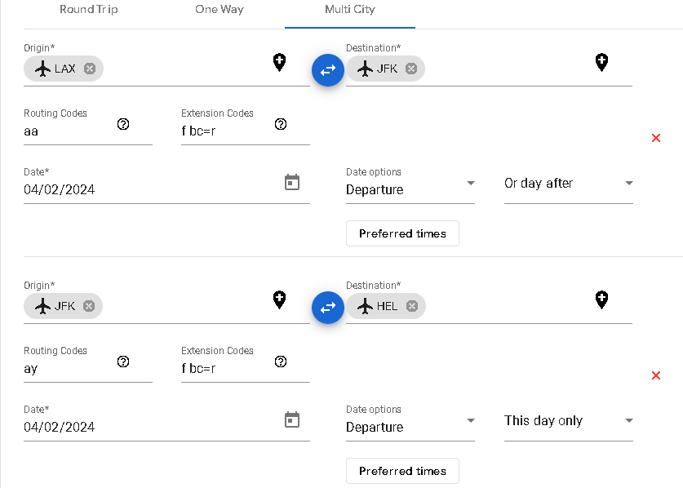Swap LAX and JFK airports
The height and width of the screenshot is (488, 683).
[328, 70]
